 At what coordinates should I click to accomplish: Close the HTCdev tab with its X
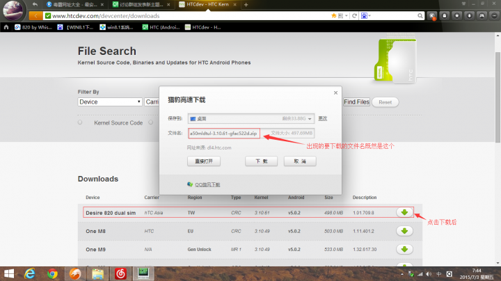(x=235, y=4)
